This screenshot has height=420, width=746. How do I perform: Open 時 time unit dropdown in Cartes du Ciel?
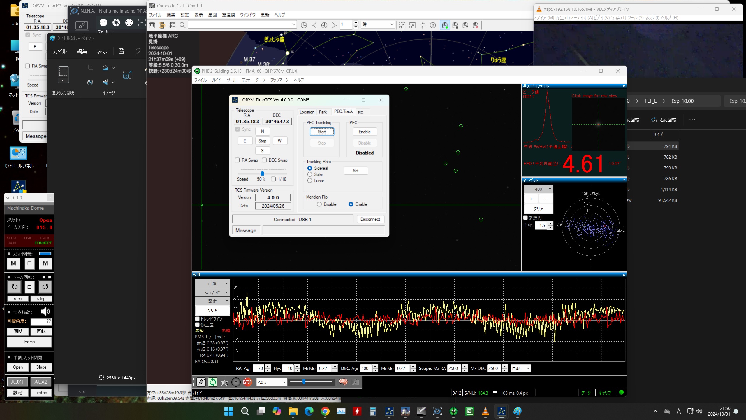click(378, 25)
